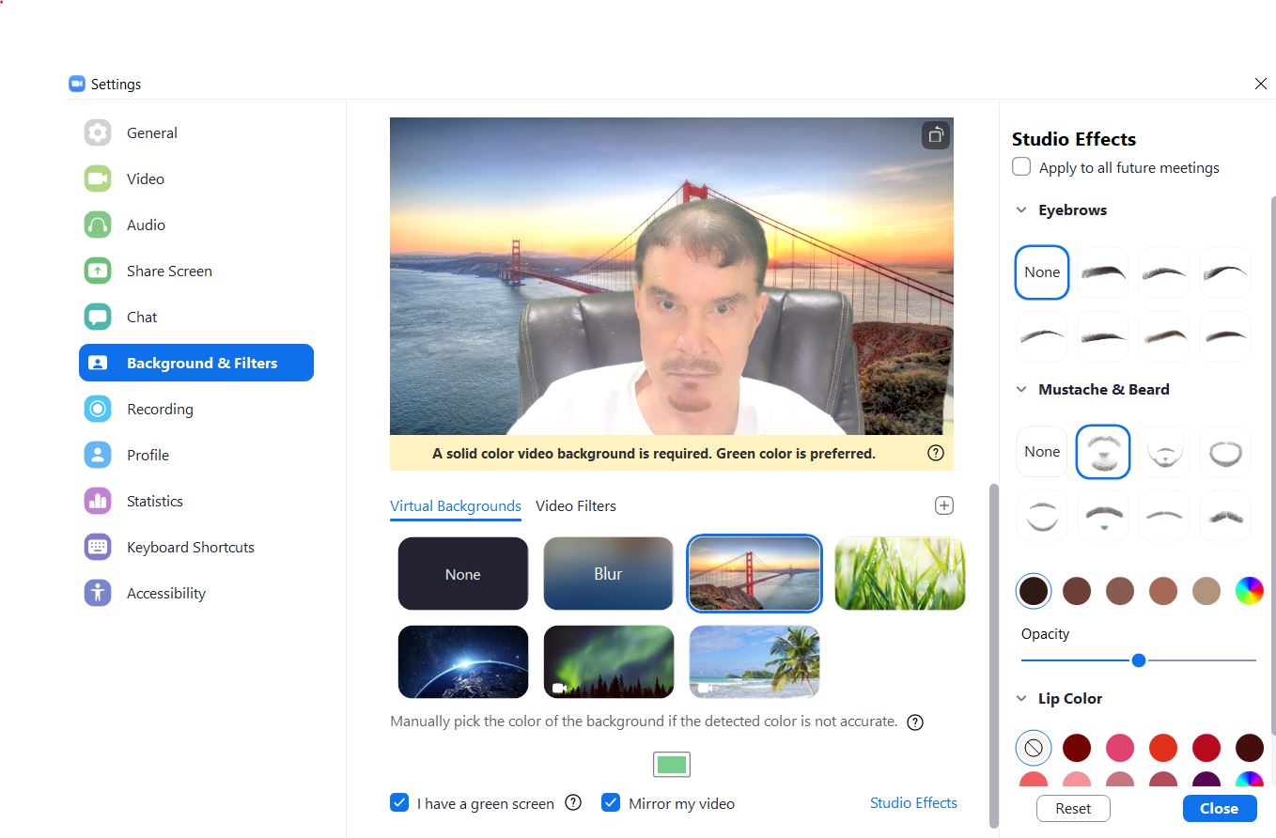This screenshot has width=1276, height=838.
Task: Click the Accessibility icon in sidebar
Action: [98, 593]
